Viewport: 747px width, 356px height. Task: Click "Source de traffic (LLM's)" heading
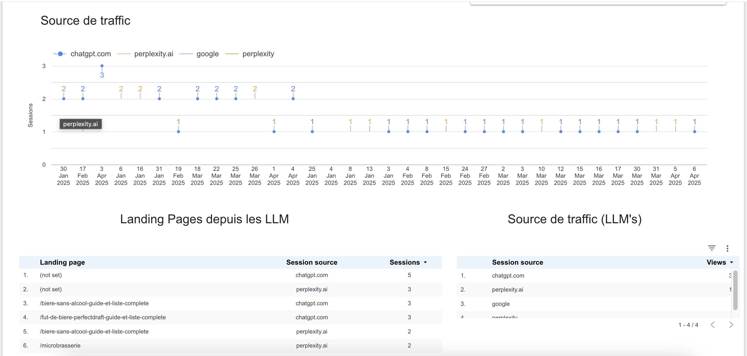(575, 219)
